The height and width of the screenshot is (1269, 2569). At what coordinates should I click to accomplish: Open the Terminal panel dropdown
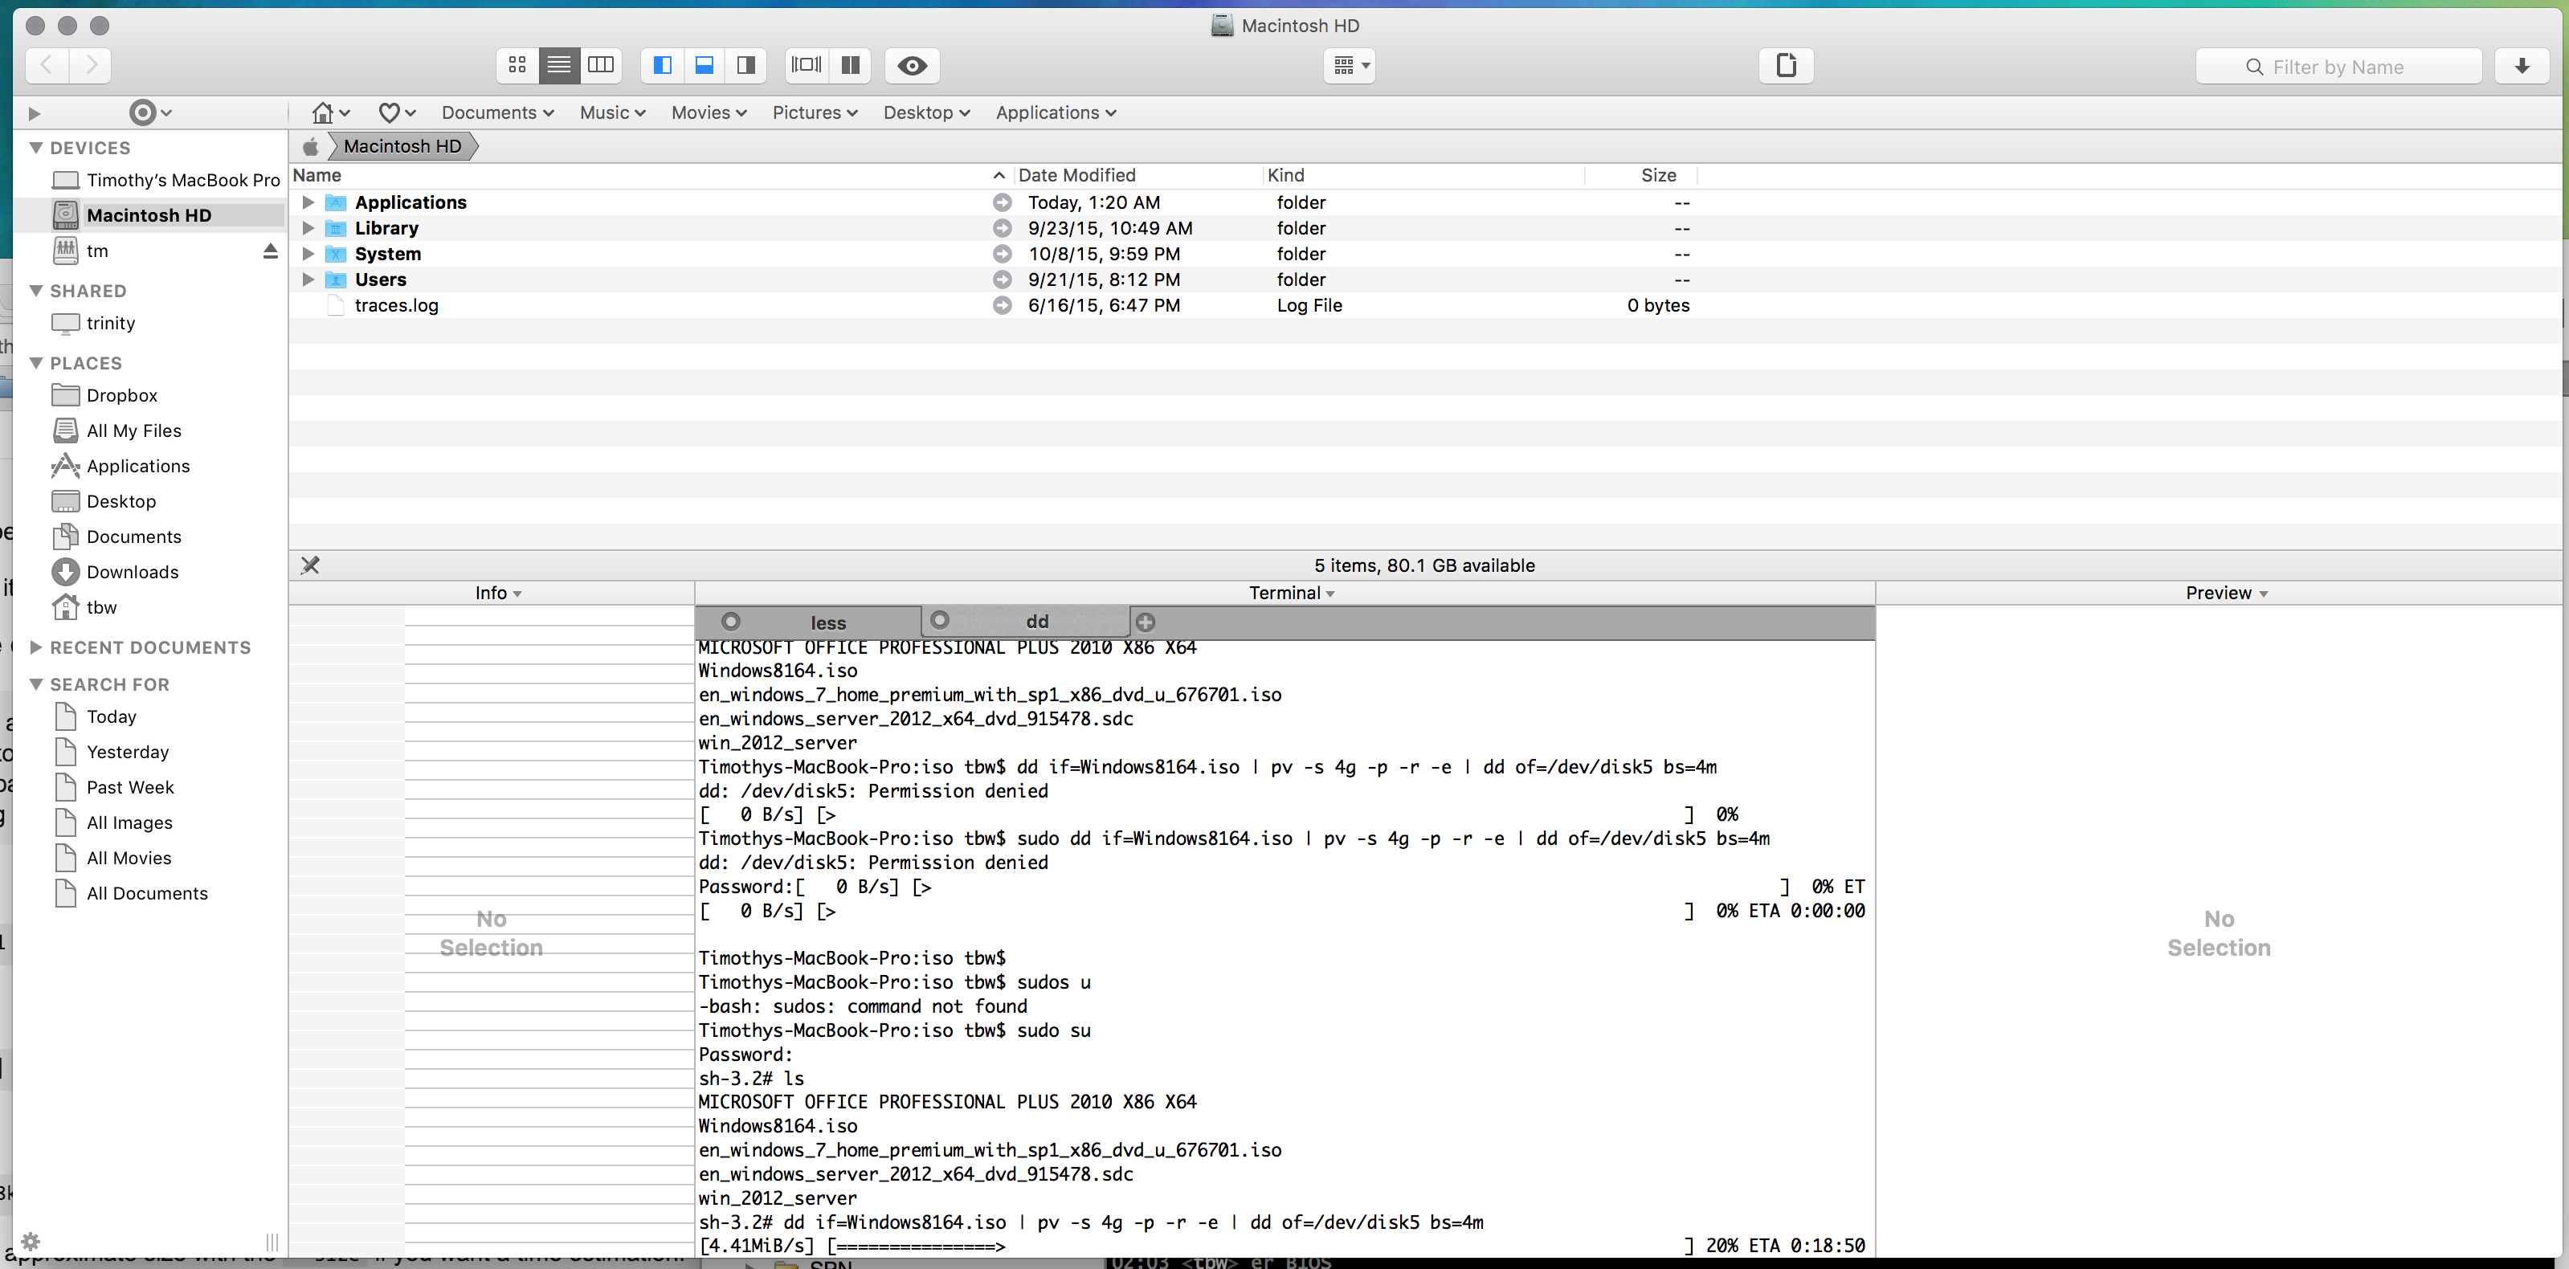click(x=1292, y=593)
